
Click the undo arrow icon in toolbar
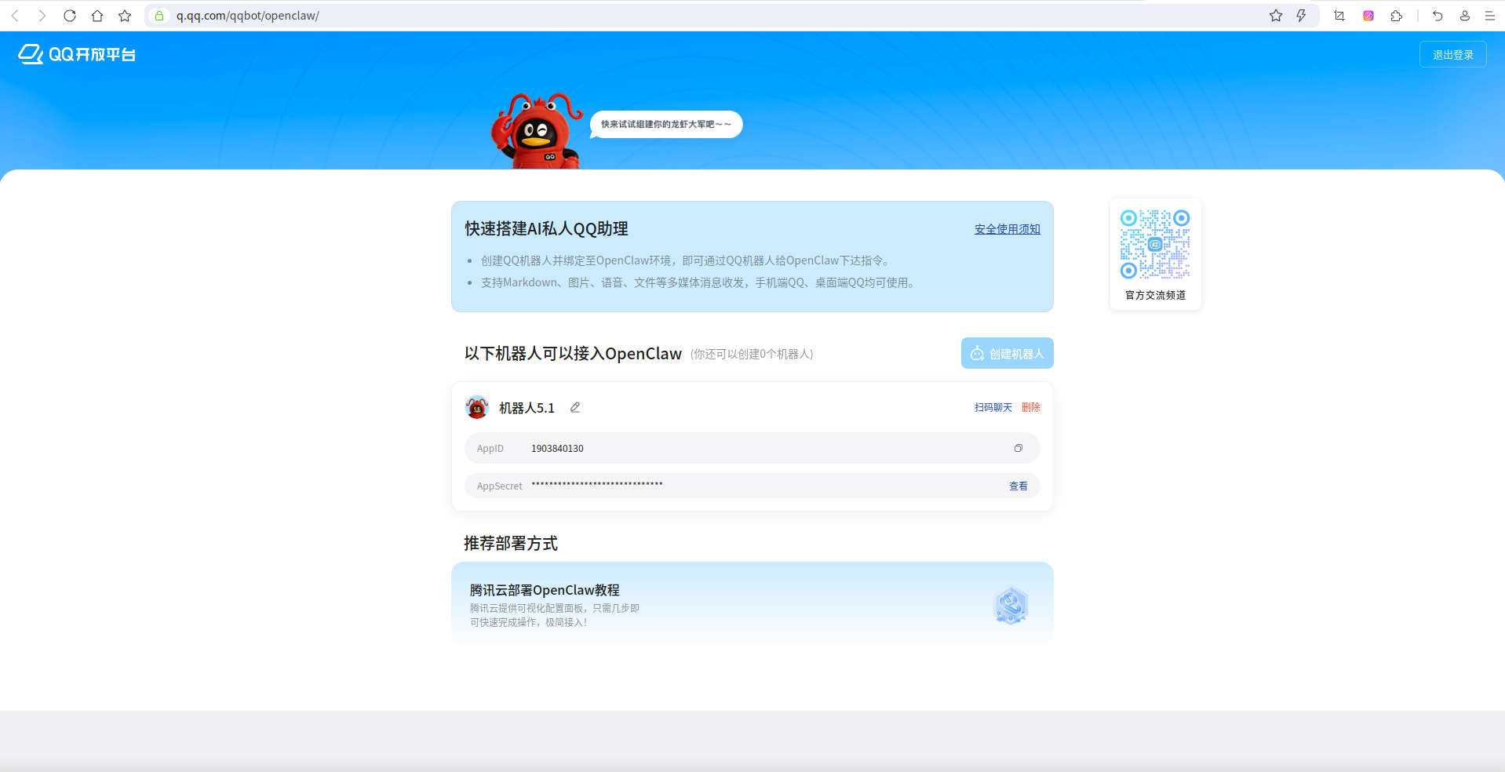1438,16
